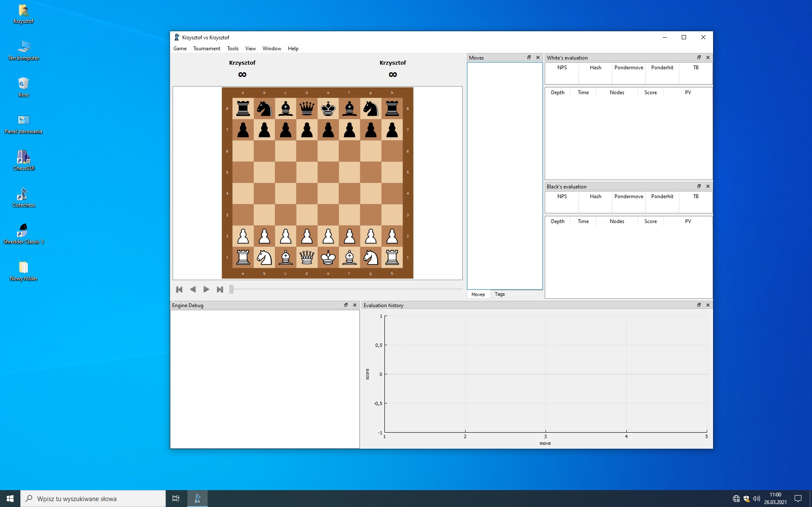Close the Moves panel
Viewport: 812px width, 507px height.
[538, 57]
